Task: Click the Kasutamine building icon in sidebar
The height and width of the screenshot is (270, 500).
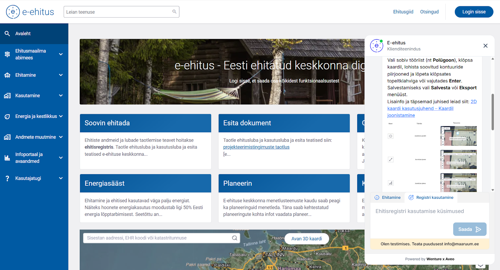Action: [7, 96]
